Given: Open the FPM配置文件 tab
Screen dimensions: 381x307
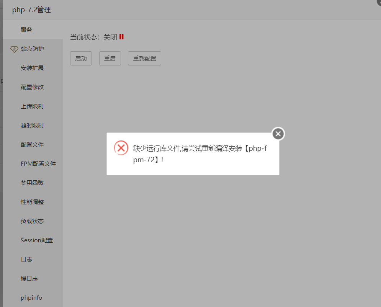Looking at the screenshot, I should click(x=33, y=164).
